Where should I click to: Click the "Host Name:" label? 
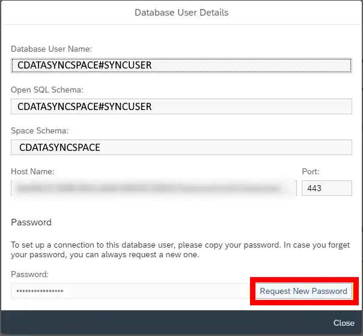(x=32, y=171)
